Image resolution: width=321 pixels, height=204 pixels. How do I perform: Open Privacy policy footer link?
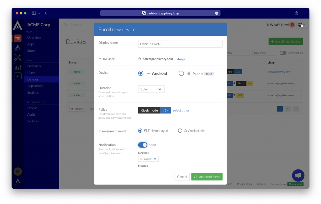click(x=245, y=184)
